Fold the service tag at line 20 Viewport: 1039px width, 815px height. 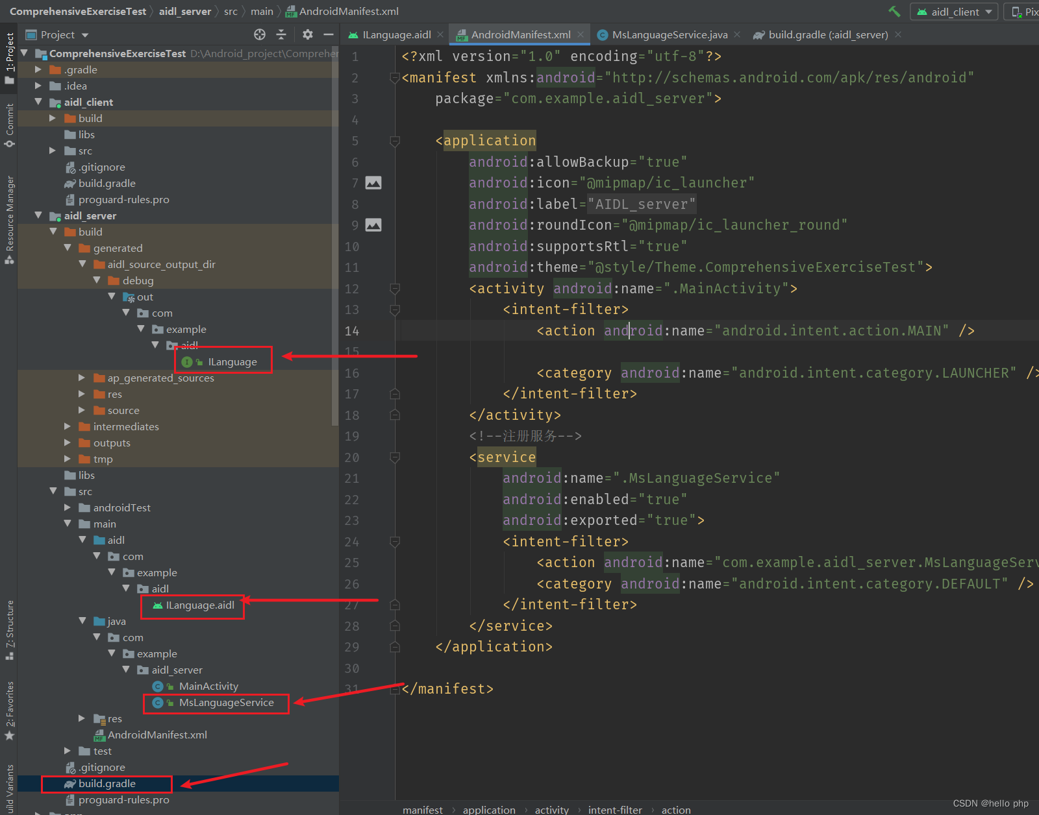(x=394, y=457)
